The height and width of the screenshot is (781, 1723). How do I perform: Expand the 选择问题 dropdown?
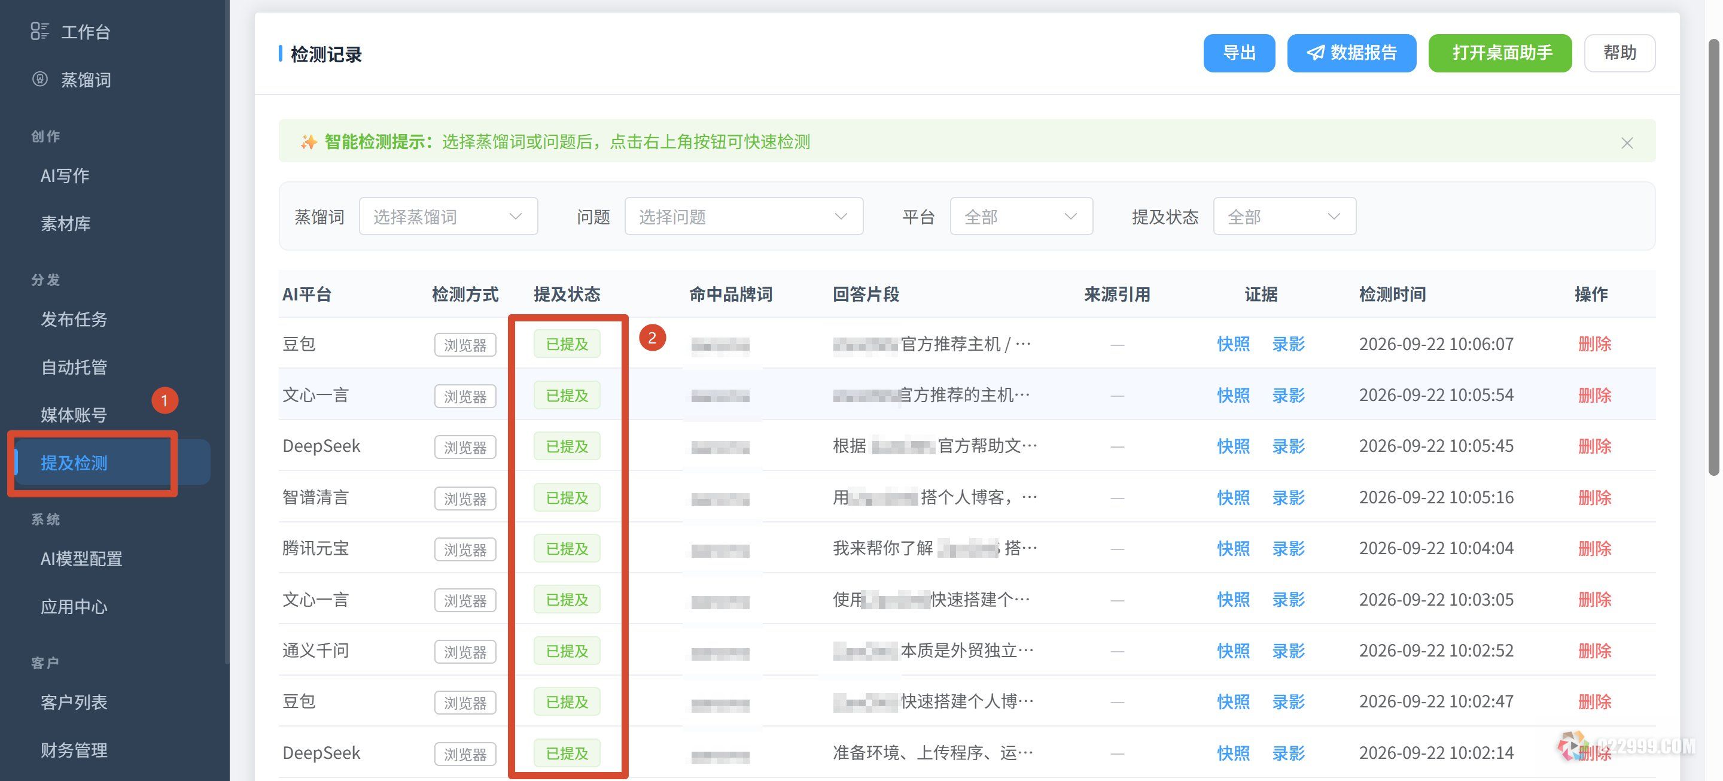744,216
